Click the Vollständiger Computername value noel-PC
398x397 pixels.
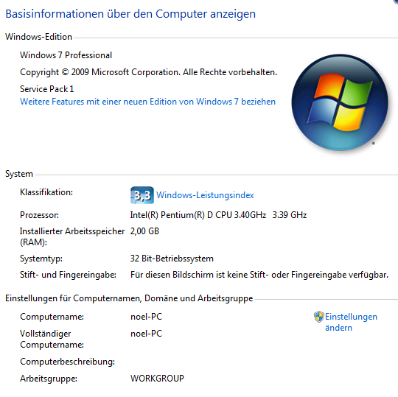pyautogui.click(x=146, y=334)
